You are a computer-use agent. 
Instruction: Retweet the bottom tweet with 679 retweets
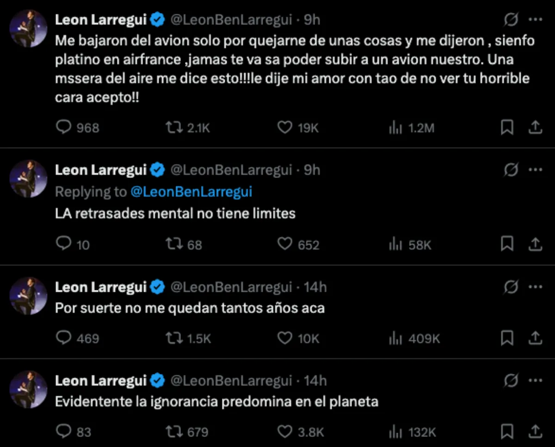point(176,431)
